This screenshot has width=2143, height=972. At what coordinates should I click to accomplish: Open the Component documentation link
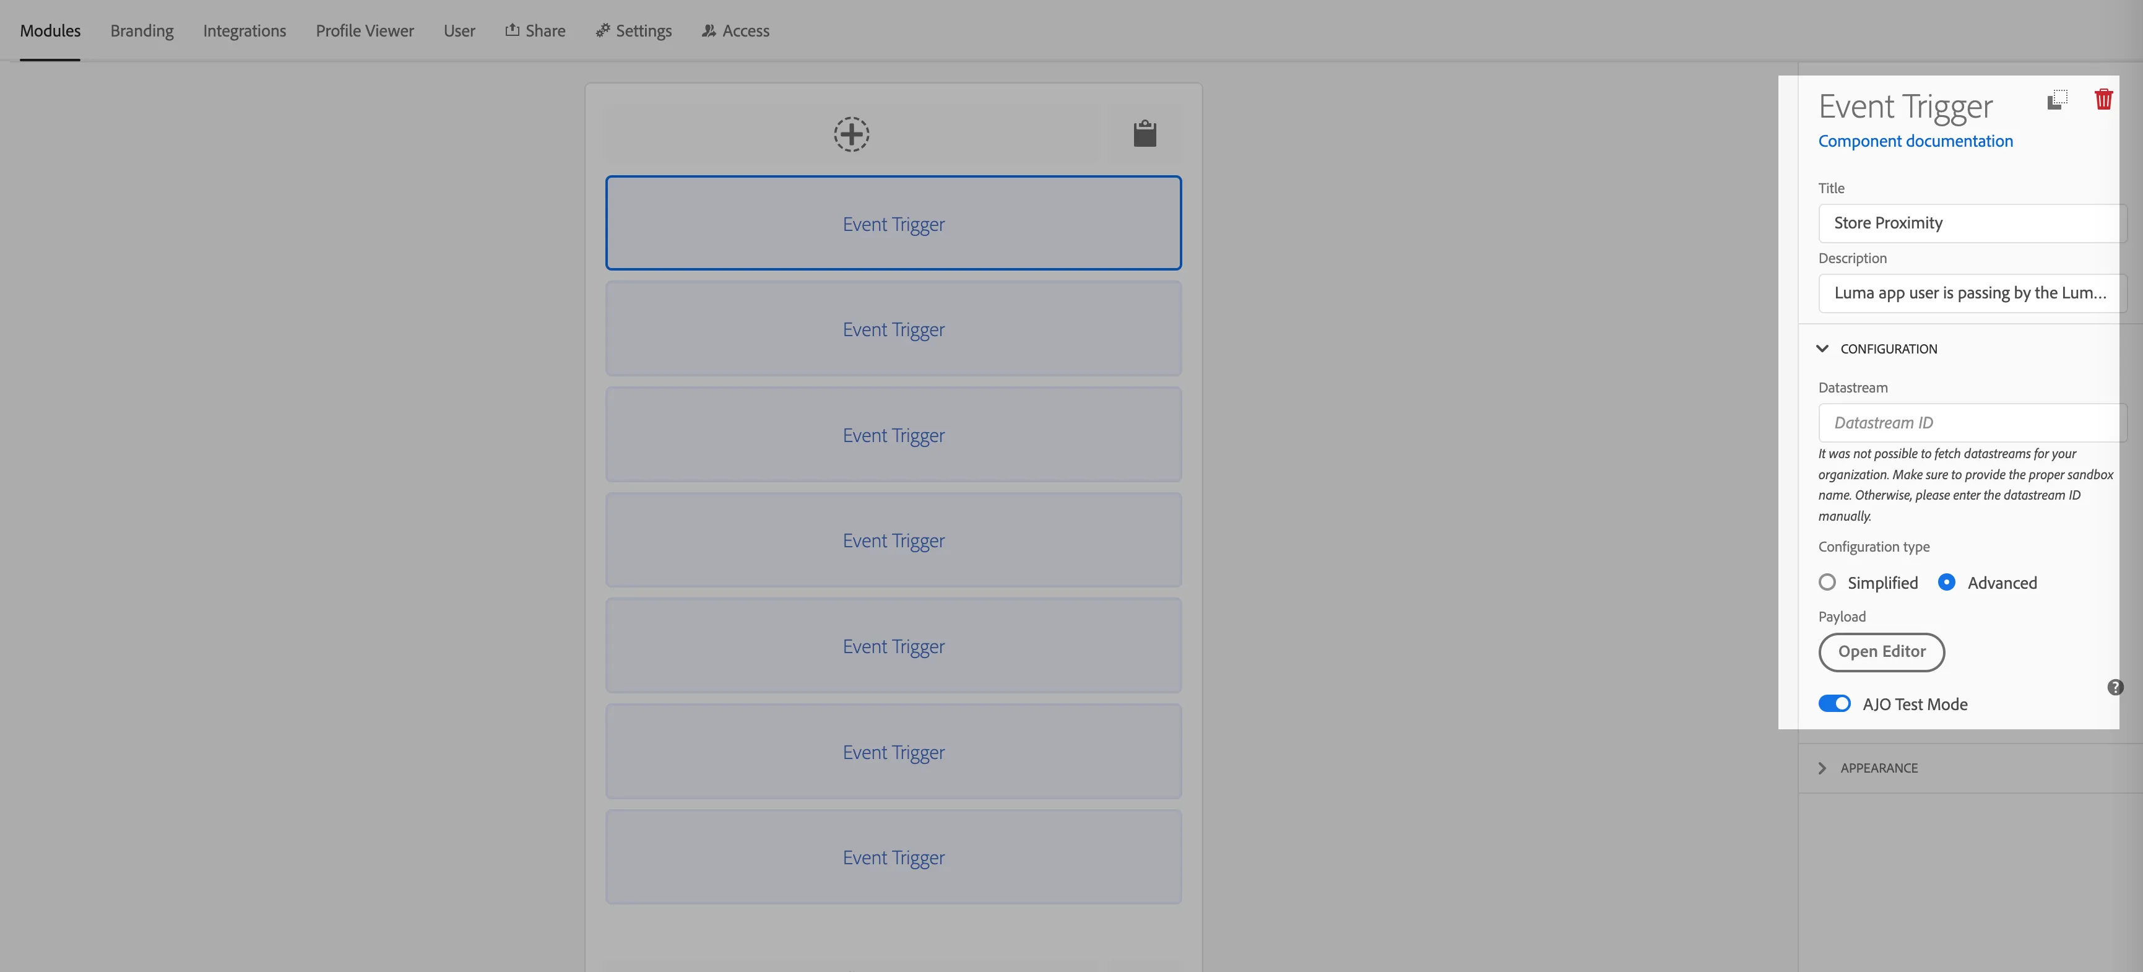pyautogui.click(x=1915, y=142)
